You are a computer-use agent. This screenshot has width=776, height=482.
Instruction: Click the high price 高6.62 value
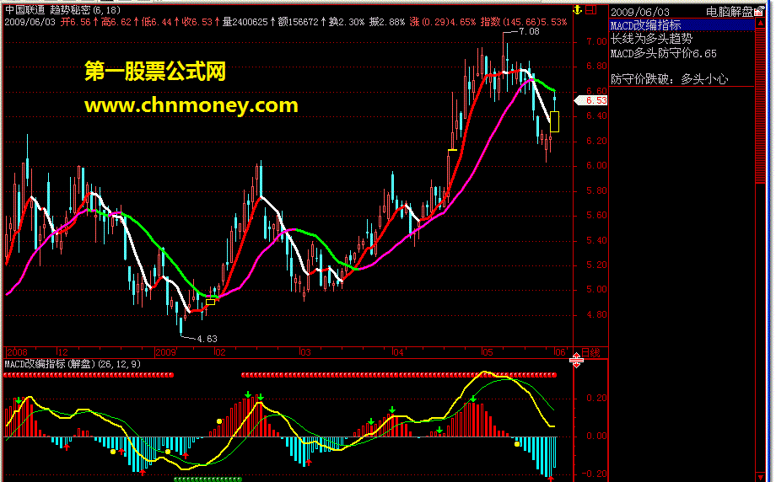(116, 22)
